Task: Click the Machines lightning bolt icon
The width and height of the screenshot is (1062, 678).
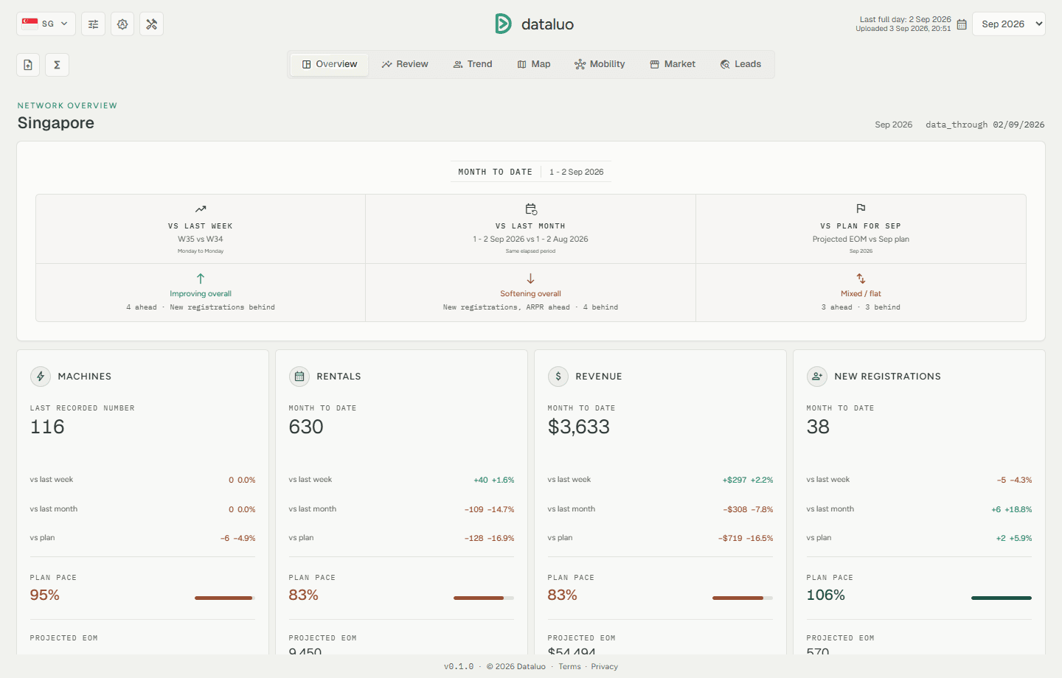Action: (41, 377)
